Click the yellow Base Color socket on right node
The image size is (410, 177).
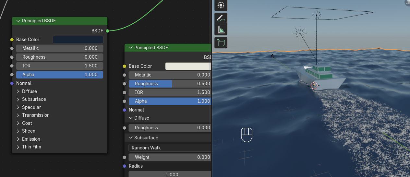pyautogui.click(x=125, y=66)
